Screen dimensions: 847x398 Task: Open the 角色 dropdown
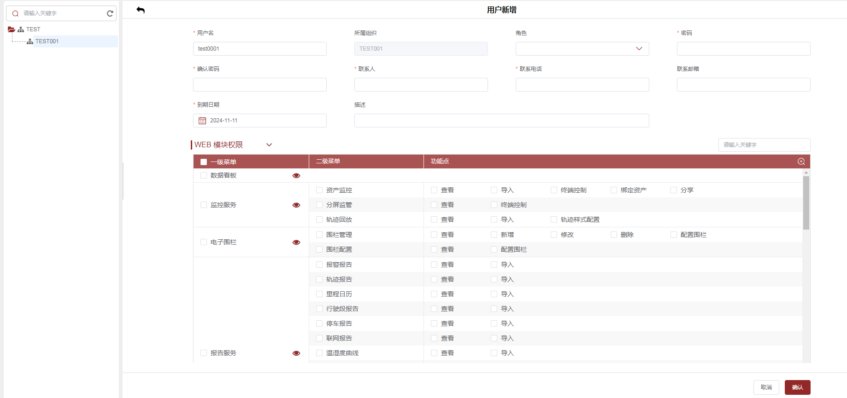pos(582,49)
